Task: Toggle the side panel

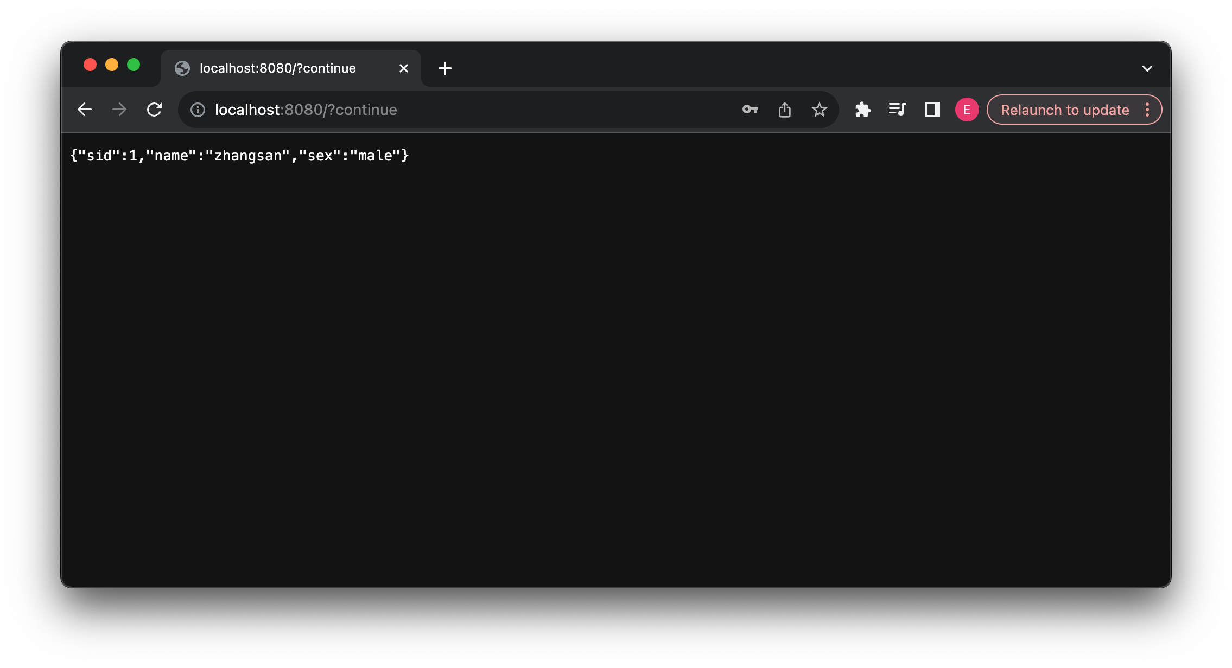Action: (932, 110)
